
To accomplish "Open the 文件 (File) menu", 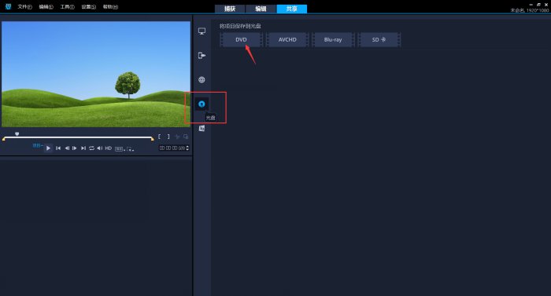I will pyautogui.click(x=24, y=6).
